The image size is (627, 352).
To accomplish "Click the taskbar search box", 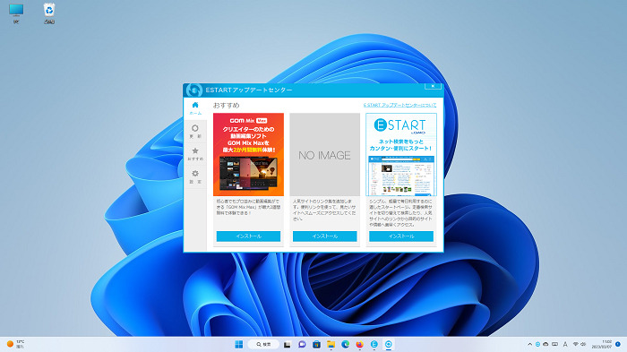I will tap(263, 345).
